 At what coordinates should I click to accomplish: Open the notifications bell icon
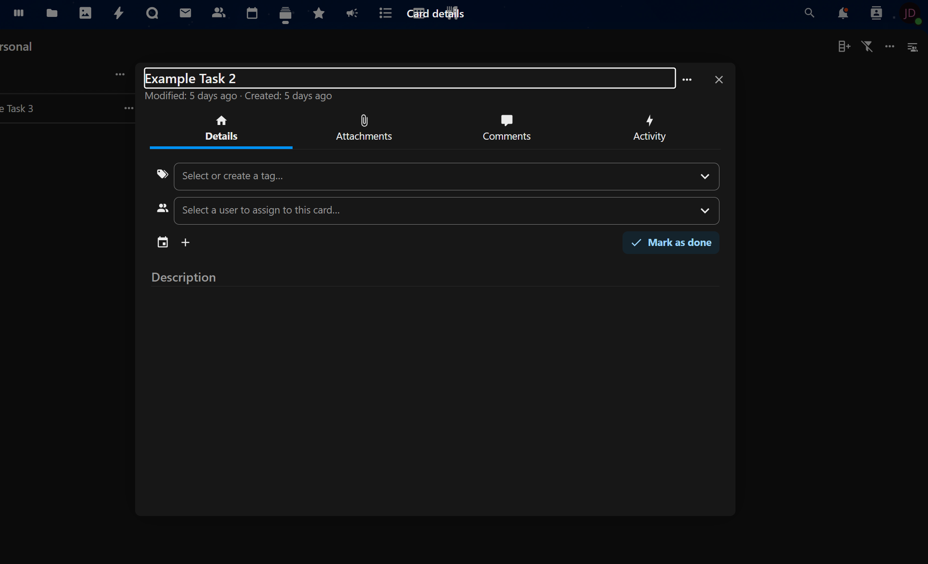tap(843, 13)
